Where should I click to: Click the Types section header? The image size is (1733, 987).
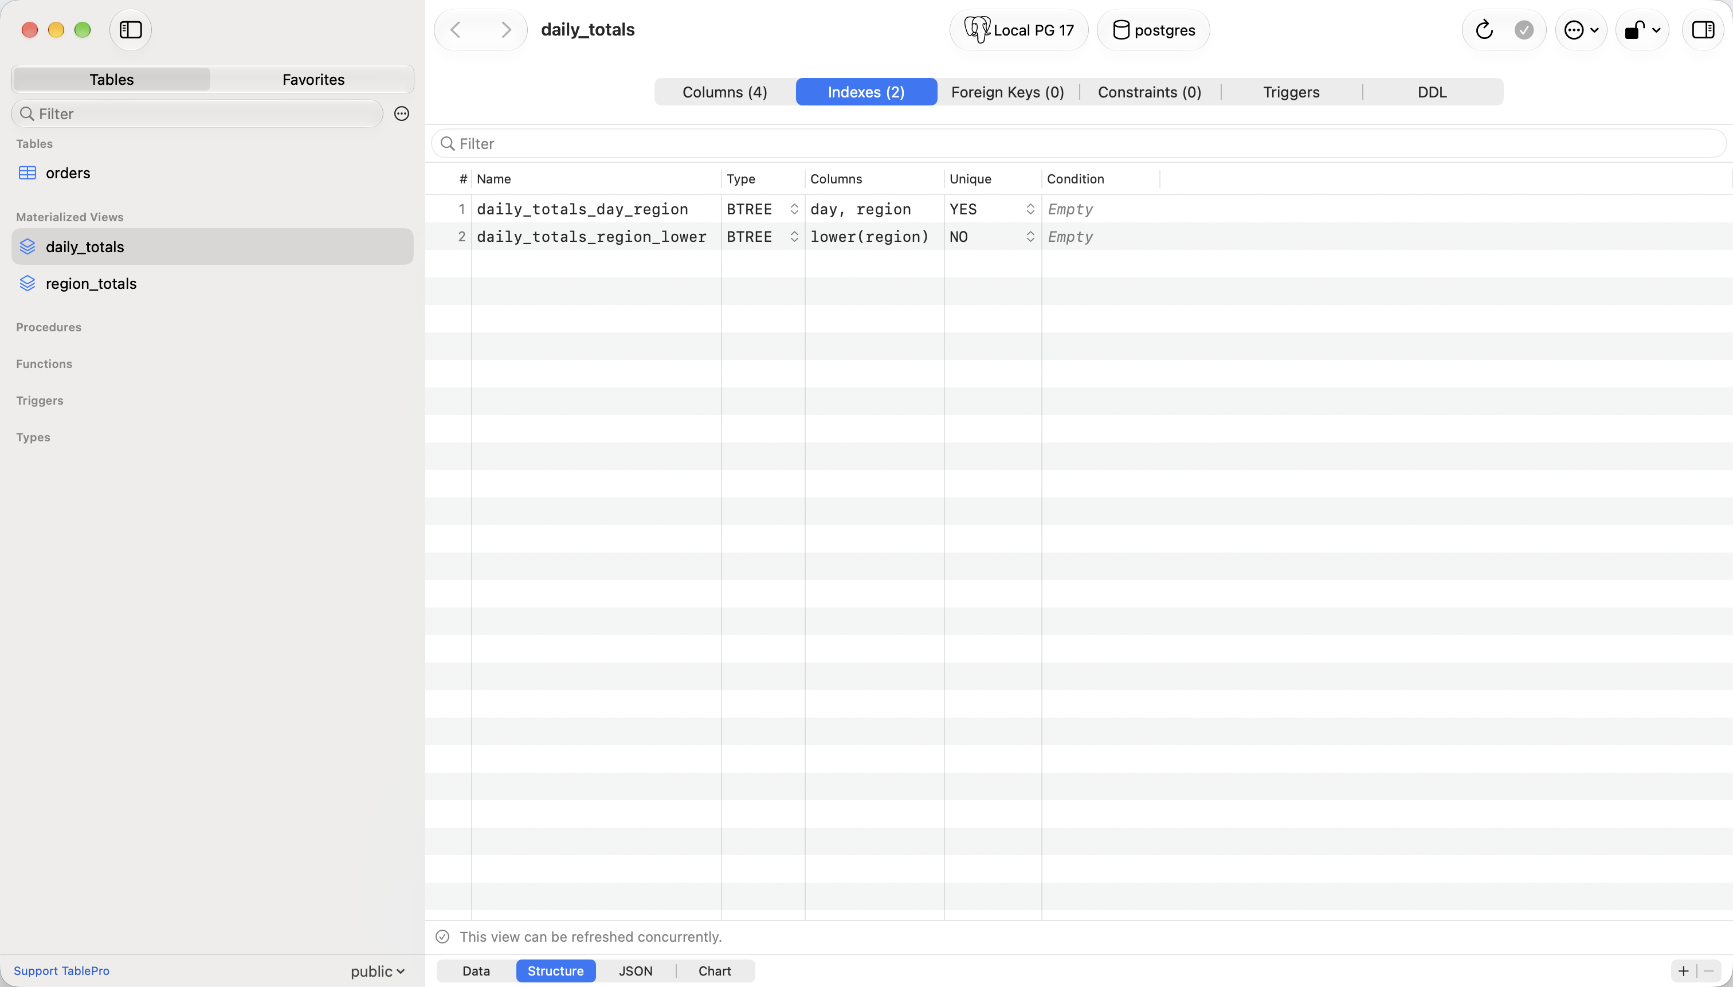click(33, 437)
